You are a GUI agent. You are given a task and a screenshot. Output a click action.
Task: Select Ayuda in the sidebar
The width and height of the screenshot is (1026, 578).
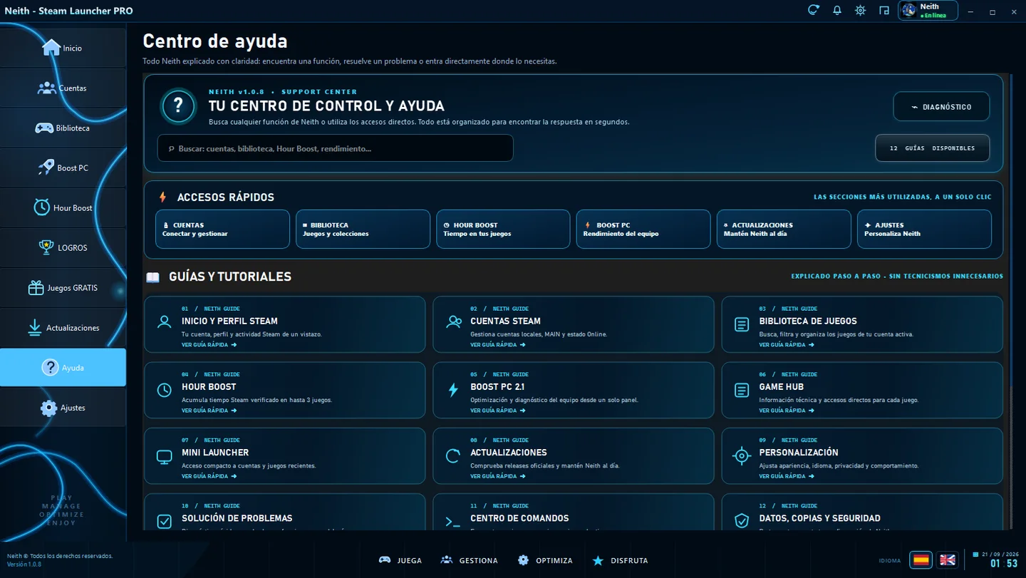pos(63,367)
